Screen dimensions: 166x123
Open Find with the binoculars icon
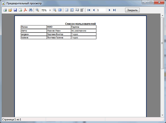[x=31, y=10]
